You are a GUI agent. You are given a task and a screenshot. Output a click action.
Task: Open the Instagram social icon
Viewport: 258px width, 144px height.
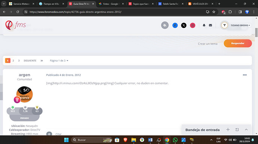193,25
